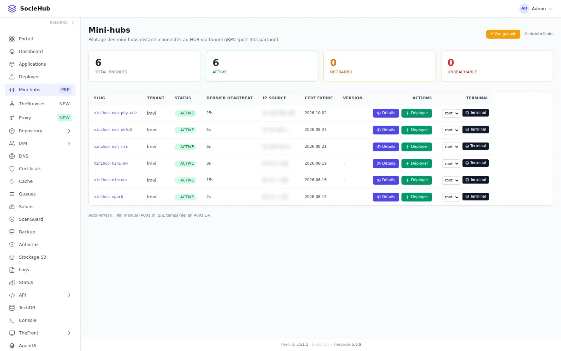Open user dropdown for minihub-mini001

point(451,180)
